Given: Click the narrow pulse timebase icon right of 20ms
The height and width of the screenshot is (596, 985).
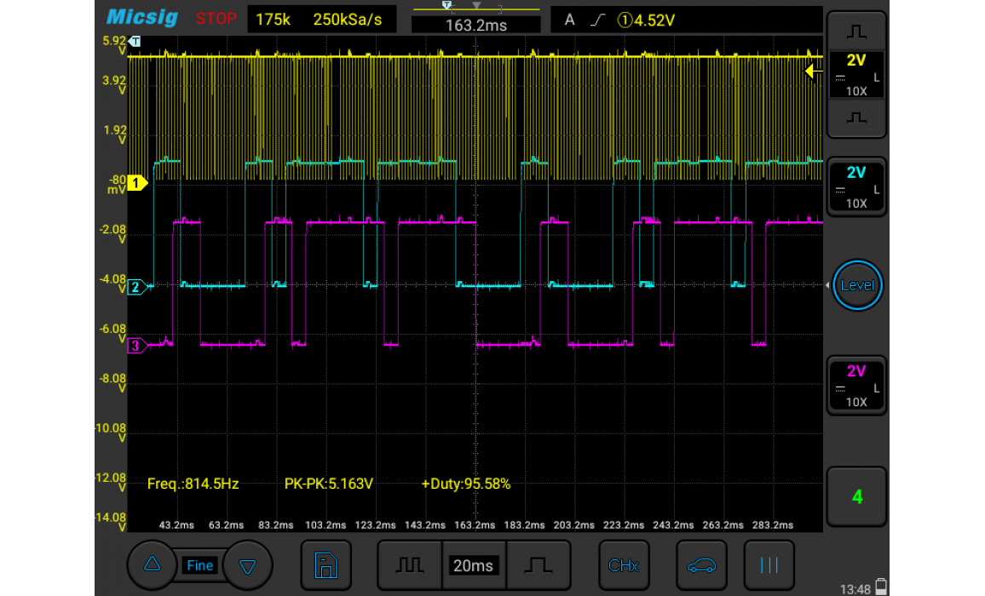Looking at the screenshot, I should pos(538,565).
